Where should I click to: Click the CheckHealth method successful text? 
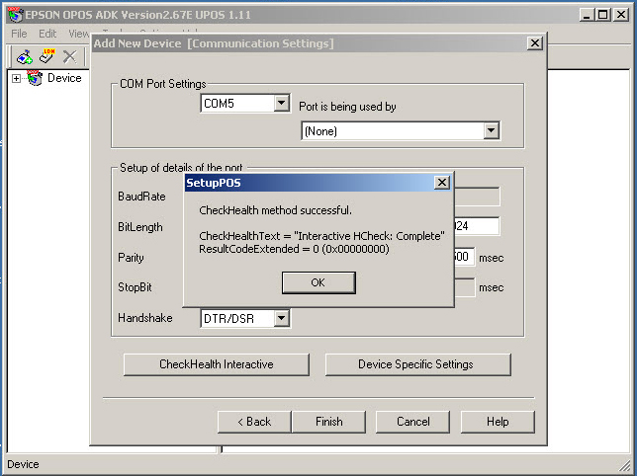pos(275,210)
